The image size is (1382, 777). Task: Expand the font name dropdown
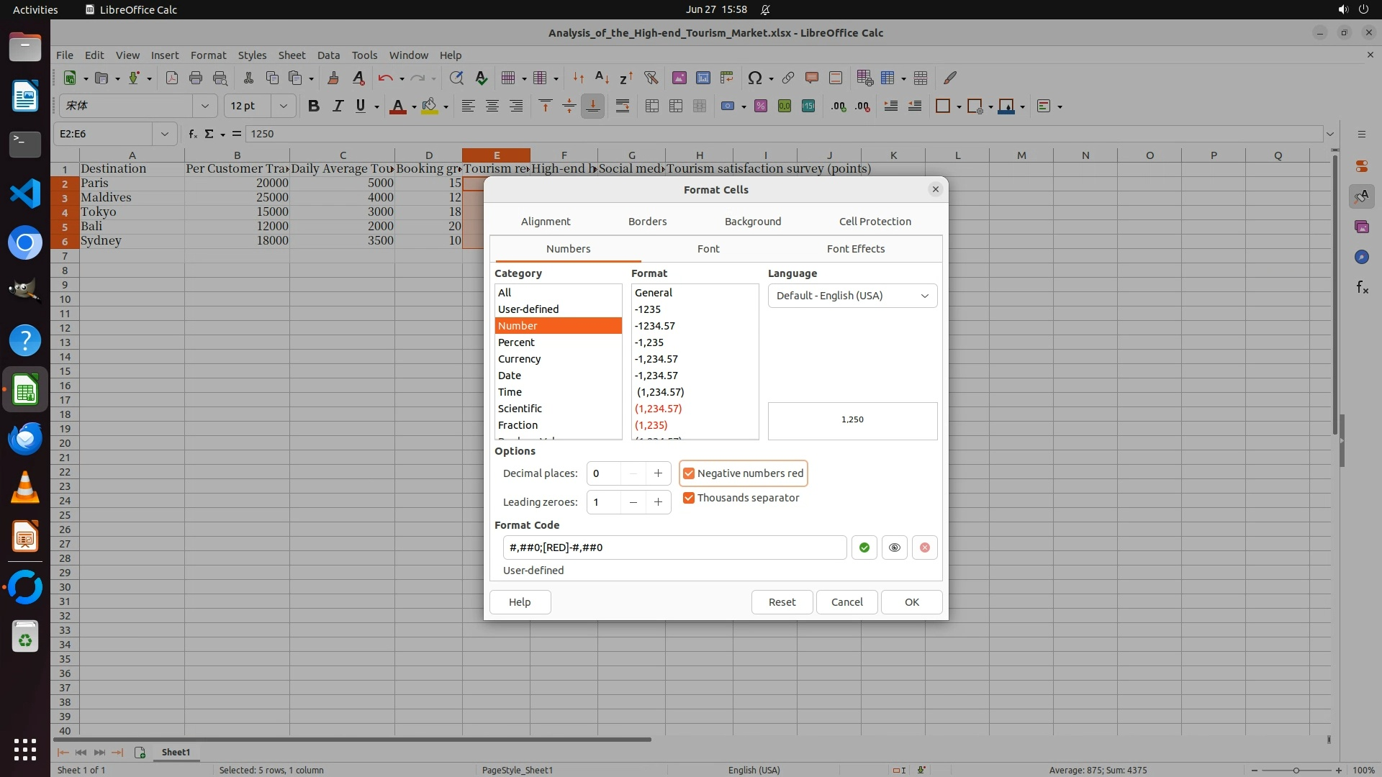point(204,106)
